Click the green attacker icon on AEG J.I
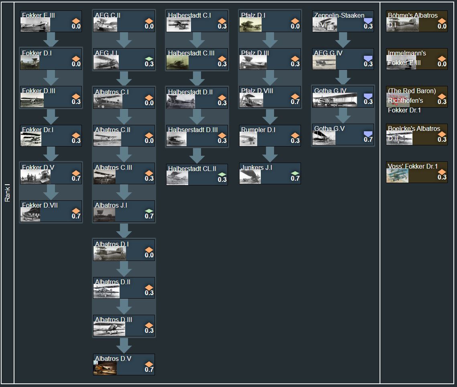Screen dimensions: 457x387 point(149,59)
